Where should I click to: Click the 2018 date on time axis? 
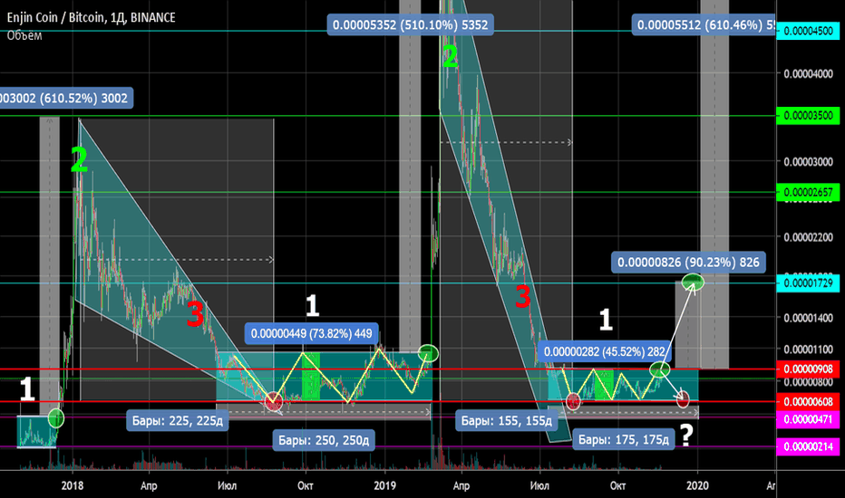coord(73,485)
